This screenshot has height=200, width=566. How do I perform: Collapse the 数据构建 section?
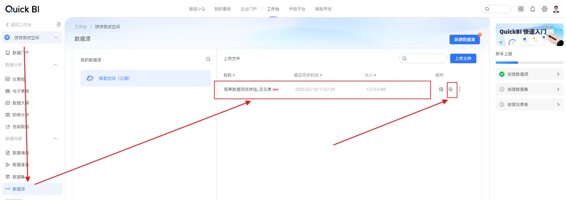[x=55, y=139]
